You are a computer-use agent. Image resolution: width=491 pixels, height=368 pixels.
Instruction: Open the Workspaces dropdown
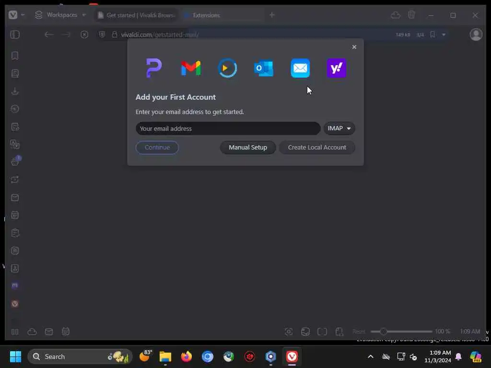(x=60, y=15)
